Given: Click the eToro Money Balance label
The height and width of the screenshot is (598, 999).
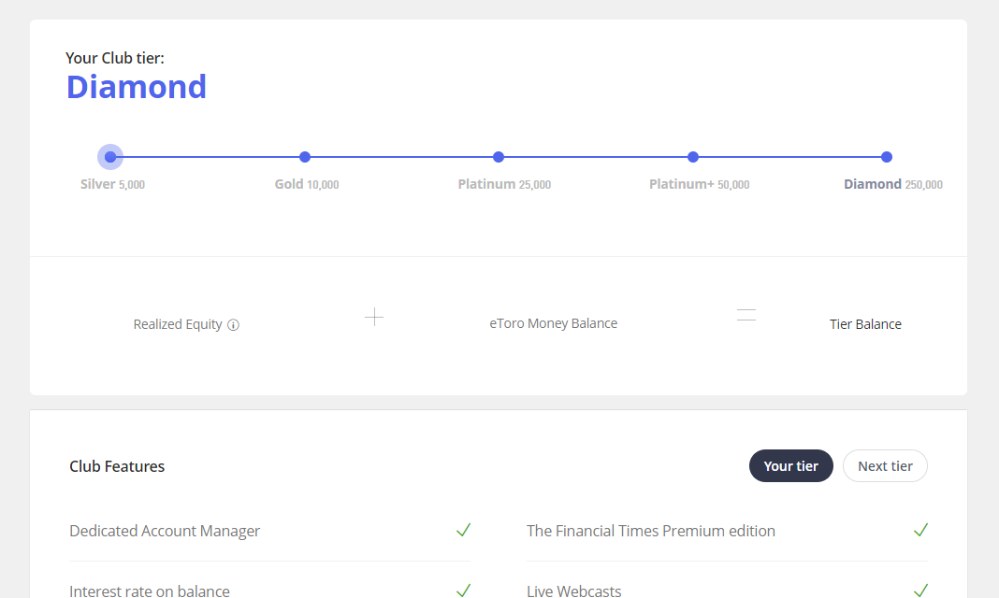Looking at the screenshot, I should 553,322.
